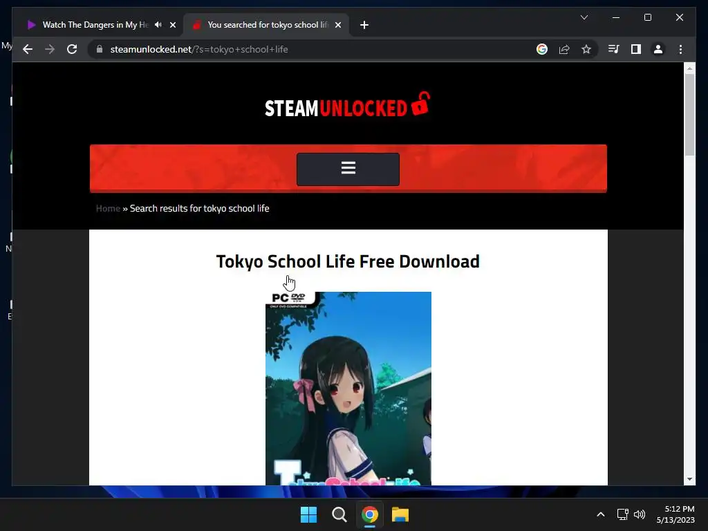Click the page's vertical scrollbar thumb
708x531 pixels.
(689, 115)
